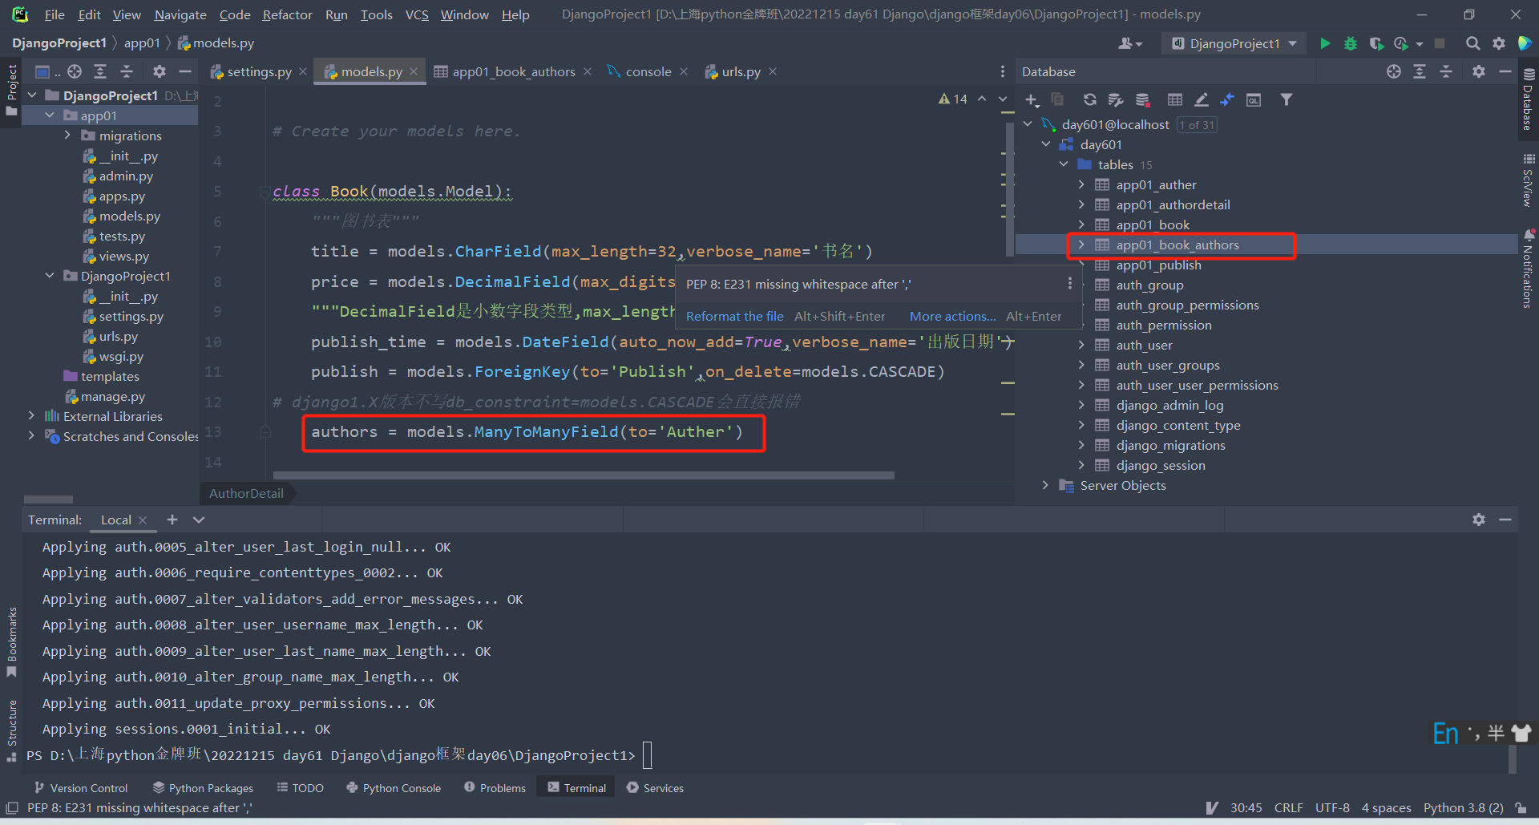Click the More actions... link
1539x825 pixels.
(952, 316)
